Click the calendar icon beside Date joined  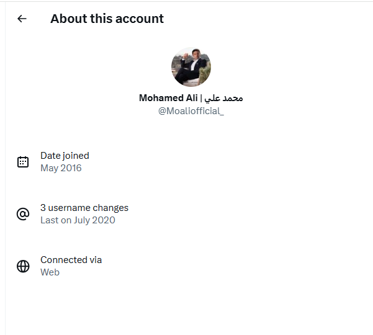pyautogui.click(x=23, y=162)
